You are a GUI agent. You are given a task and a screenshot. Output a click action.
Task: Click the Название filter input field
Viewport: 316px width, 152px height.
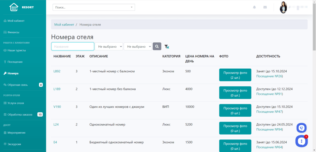(x=73, y=46)
